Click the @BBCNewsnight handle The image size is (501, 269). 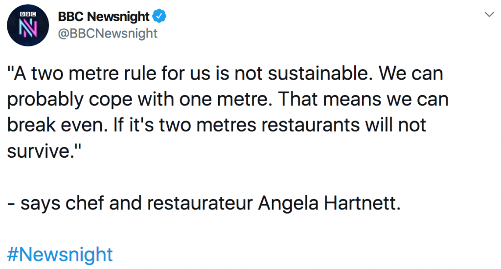pyautogui.click(x=108, y=34)
